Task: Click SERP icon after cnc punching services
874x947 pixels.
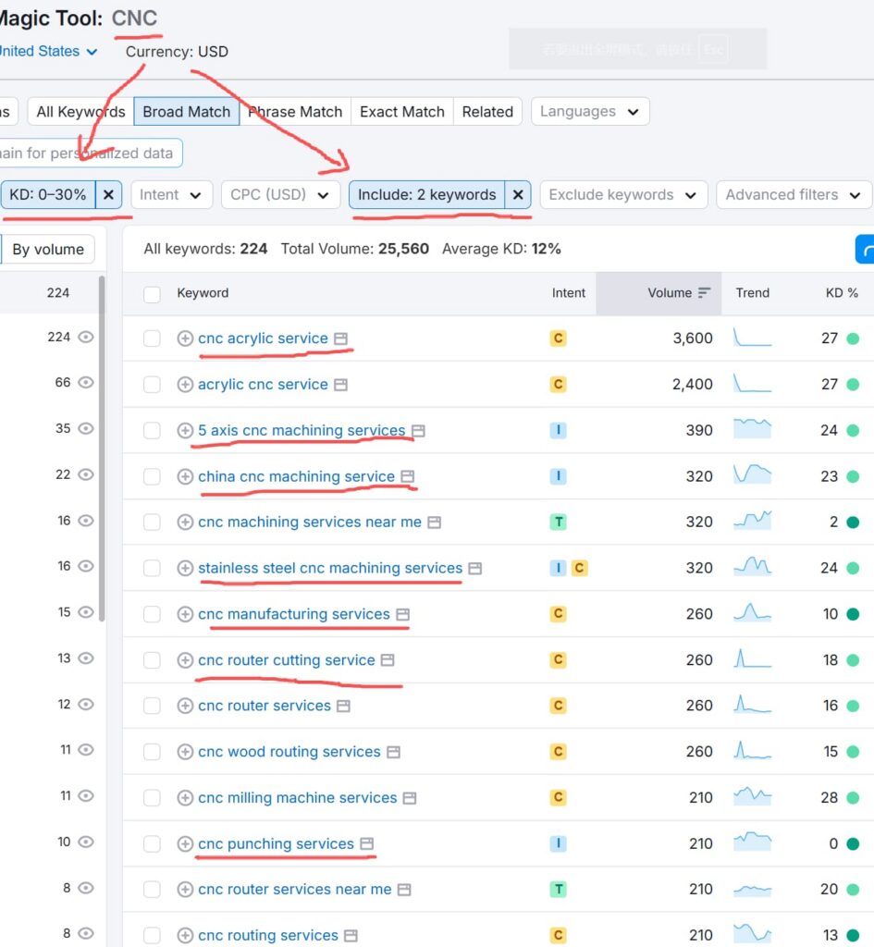Action: pyautogui.click(x=367, y=843)
